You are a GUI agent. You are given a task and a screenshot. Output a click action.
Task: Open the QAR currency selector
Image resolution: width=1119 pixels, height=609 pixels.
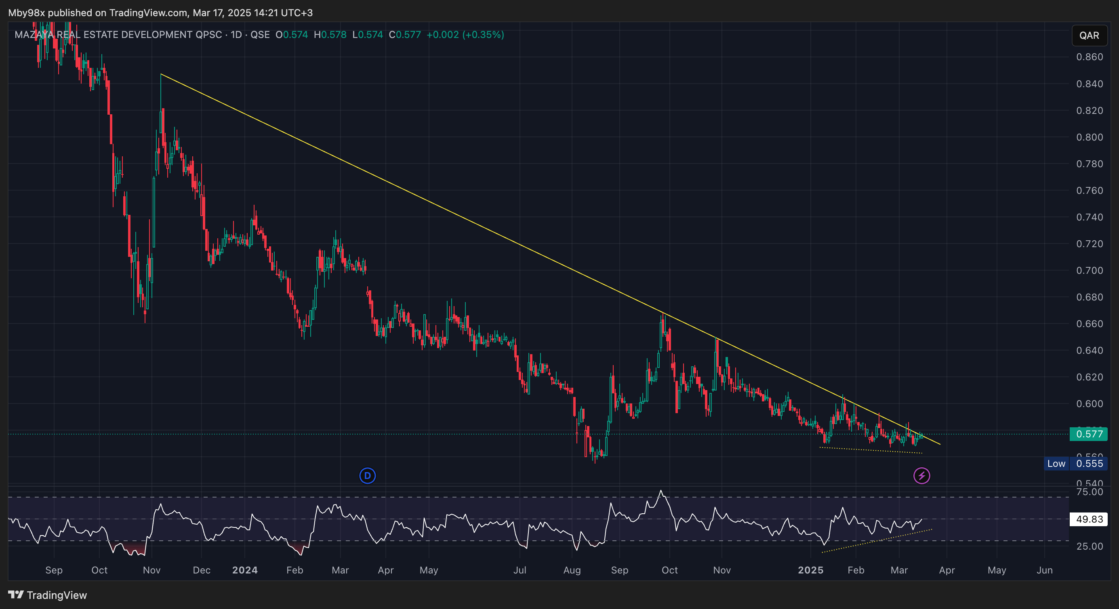(1089, 35)
